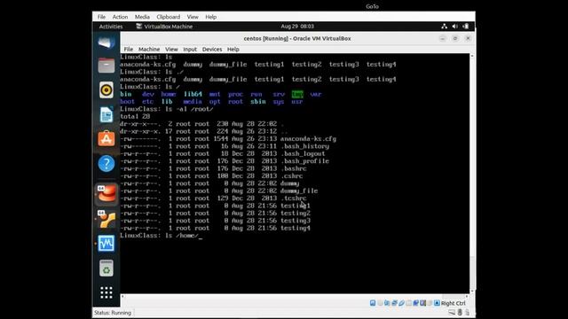Open the Devices menu
Image resolution: width=568 pixels, height=319 pixels.
212,50
